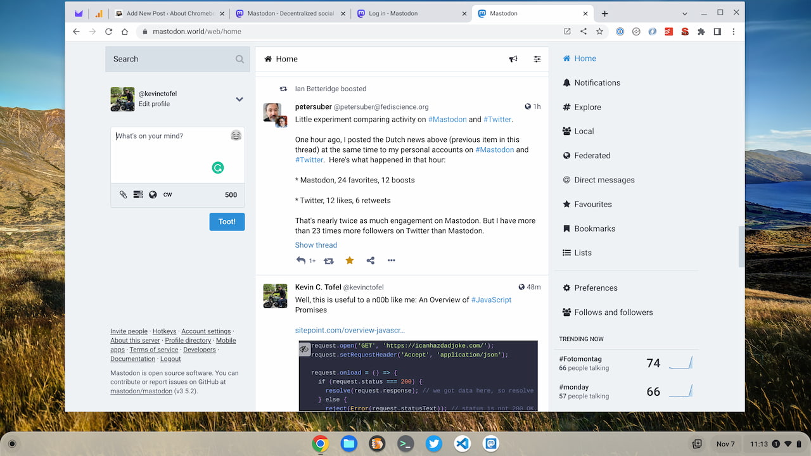This screenshot has height=456, width=811.
Task: Open Home column settings sliders icon
Action: tap(537, 59)
